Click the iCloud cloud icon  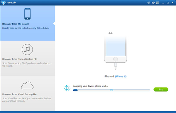click(x=27, y=86)
